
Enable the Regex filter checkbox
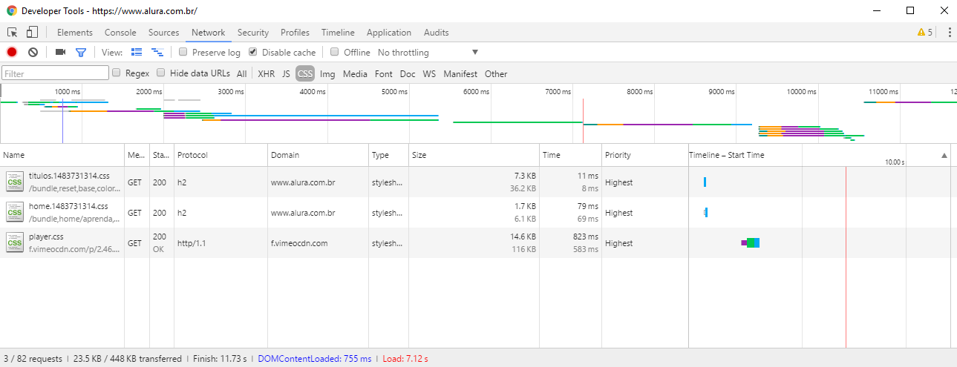click(x=117, y=73)
